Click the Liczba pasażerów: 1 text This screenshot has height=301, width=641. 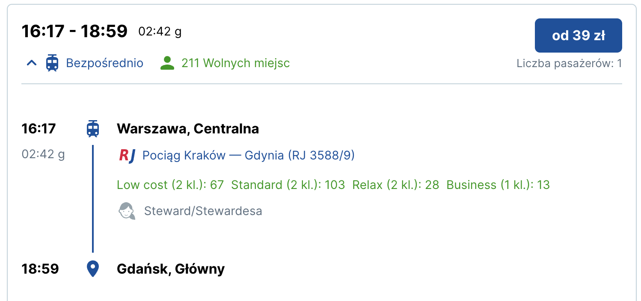coord(569,64)
